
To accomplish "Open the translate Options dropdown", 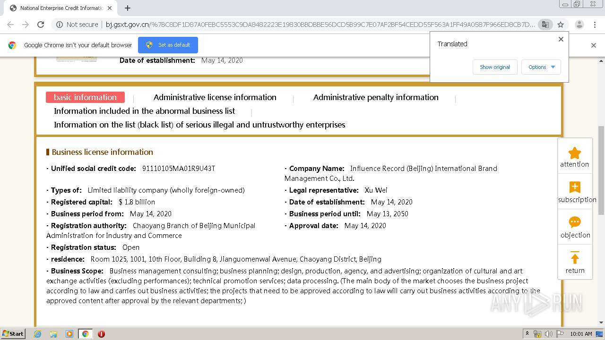I will pos(541,67).
